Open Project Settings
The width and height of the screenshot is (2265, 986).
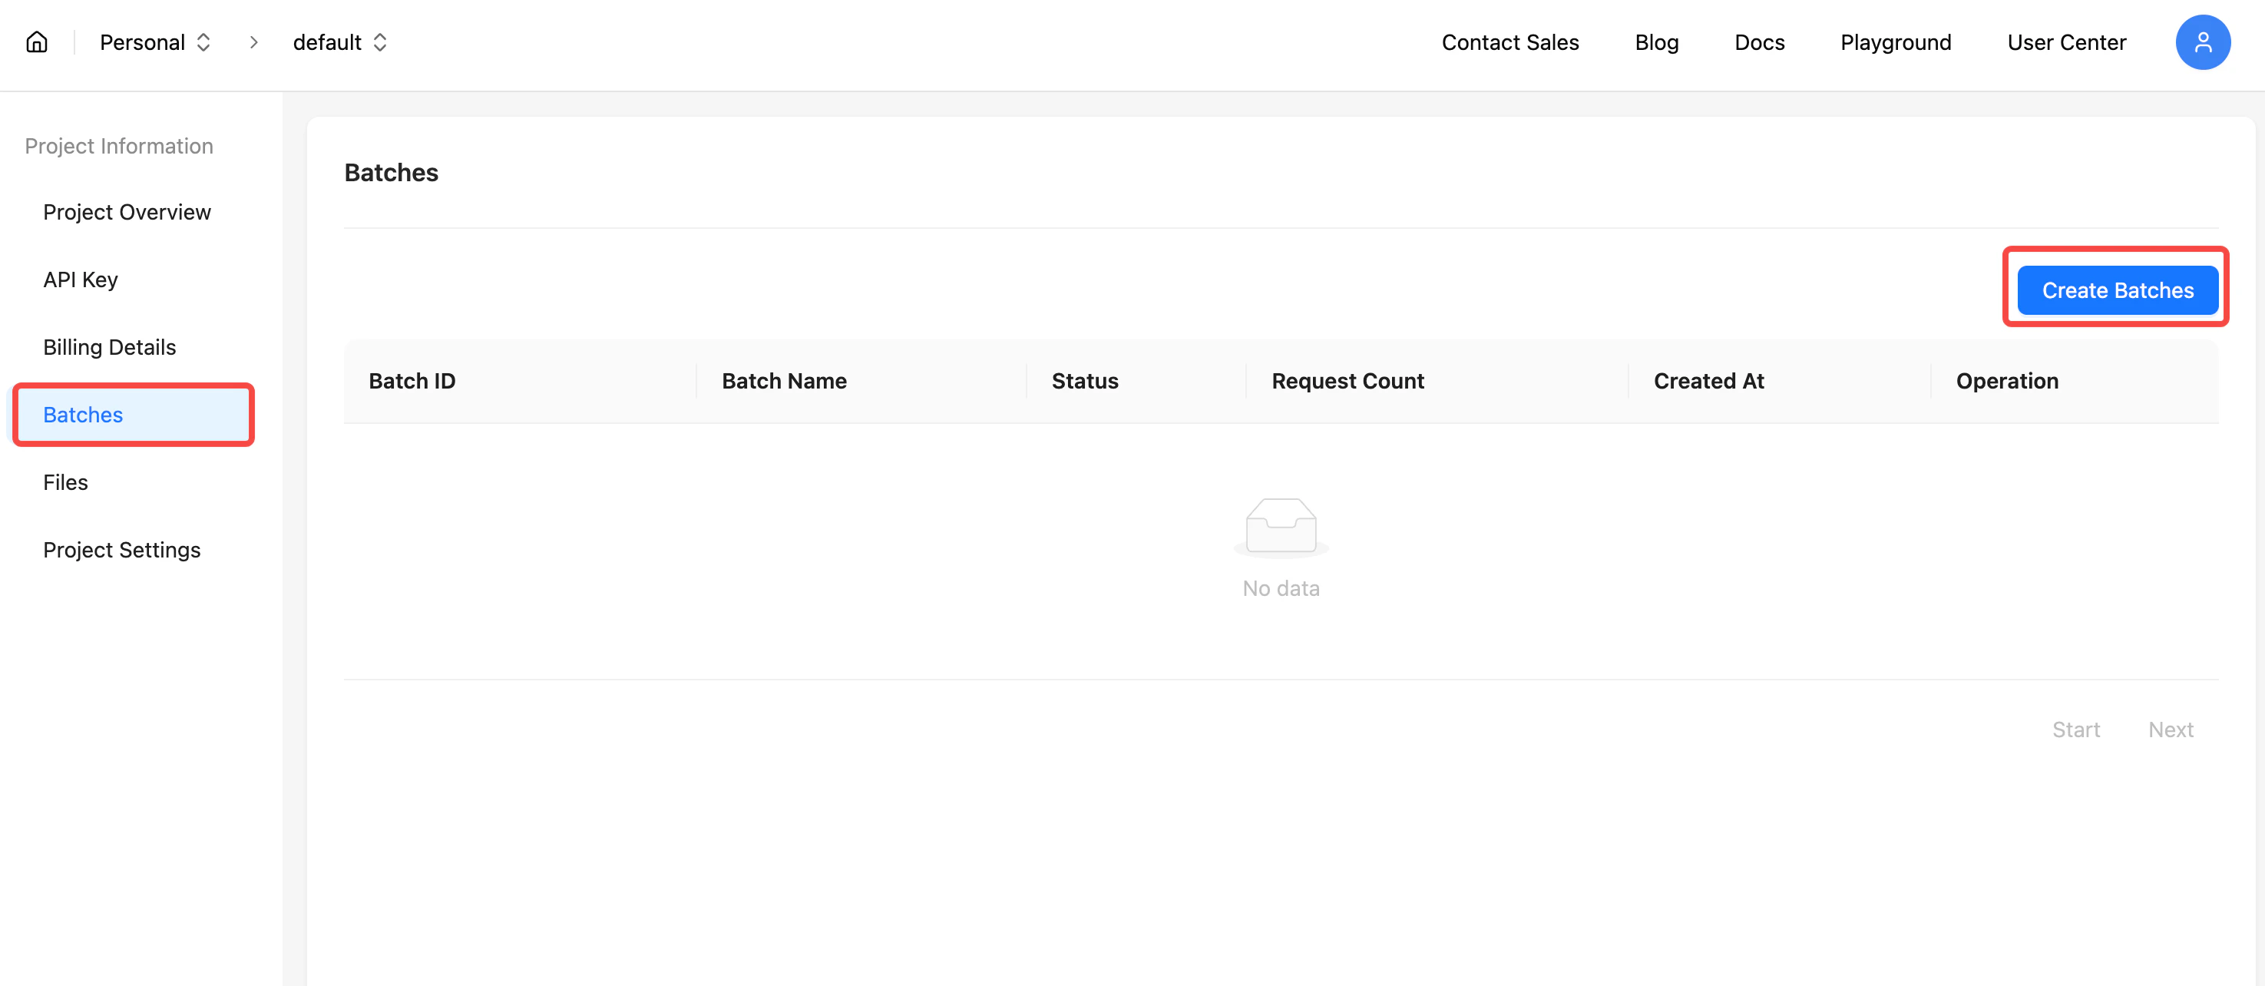[121, 550]
